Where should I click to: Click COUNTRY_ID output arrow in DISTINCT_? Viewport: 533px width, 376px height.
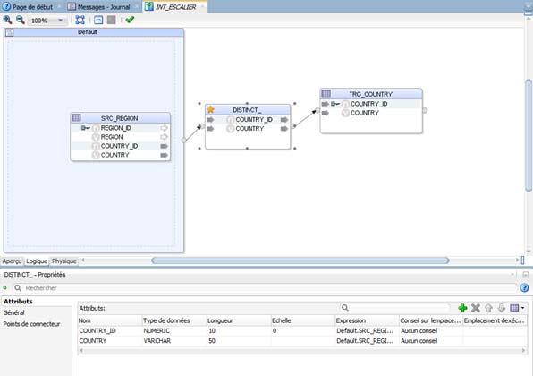(284, 120)
